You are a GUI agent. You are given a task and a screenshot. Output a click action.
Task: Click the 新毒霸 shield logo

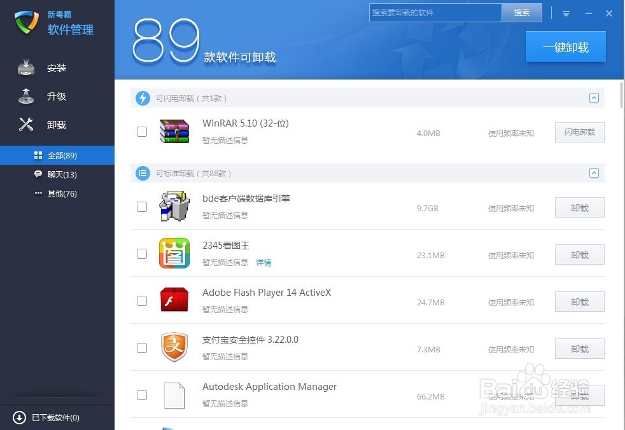[x=27, y=22]
